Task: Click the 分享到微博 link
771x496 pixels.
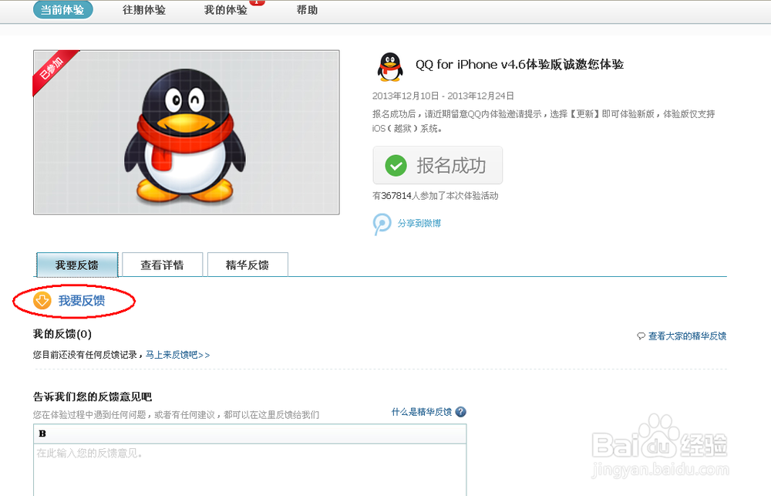Action: [419, 224]
